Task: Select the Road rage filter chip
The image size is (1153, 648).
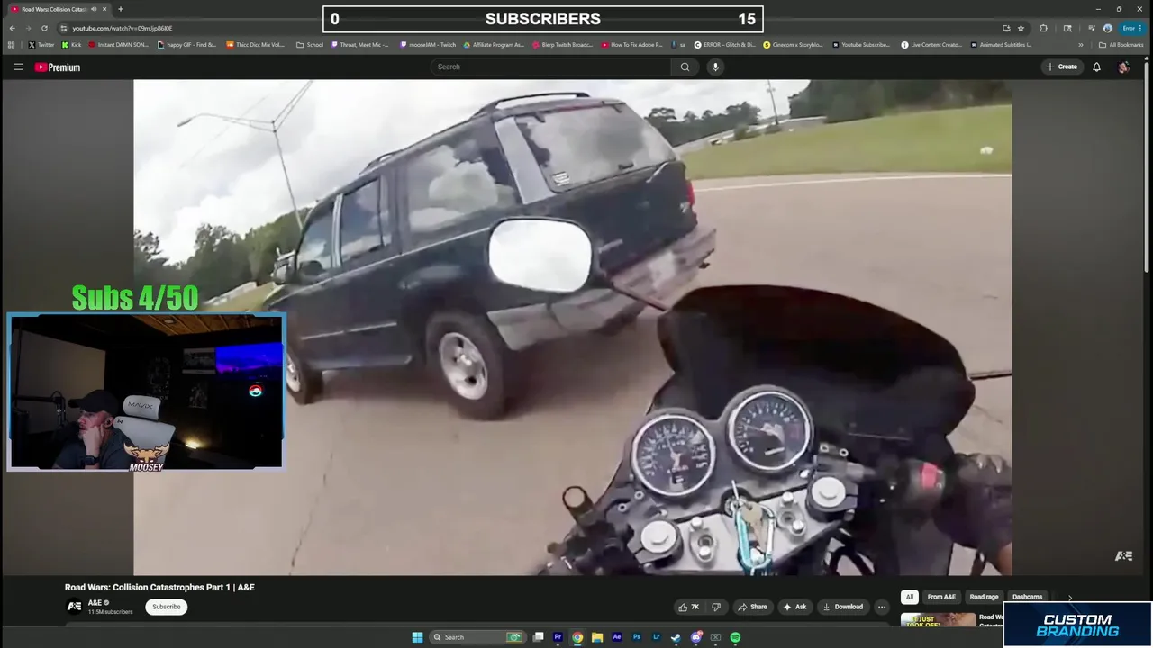Action: point(984,597)
